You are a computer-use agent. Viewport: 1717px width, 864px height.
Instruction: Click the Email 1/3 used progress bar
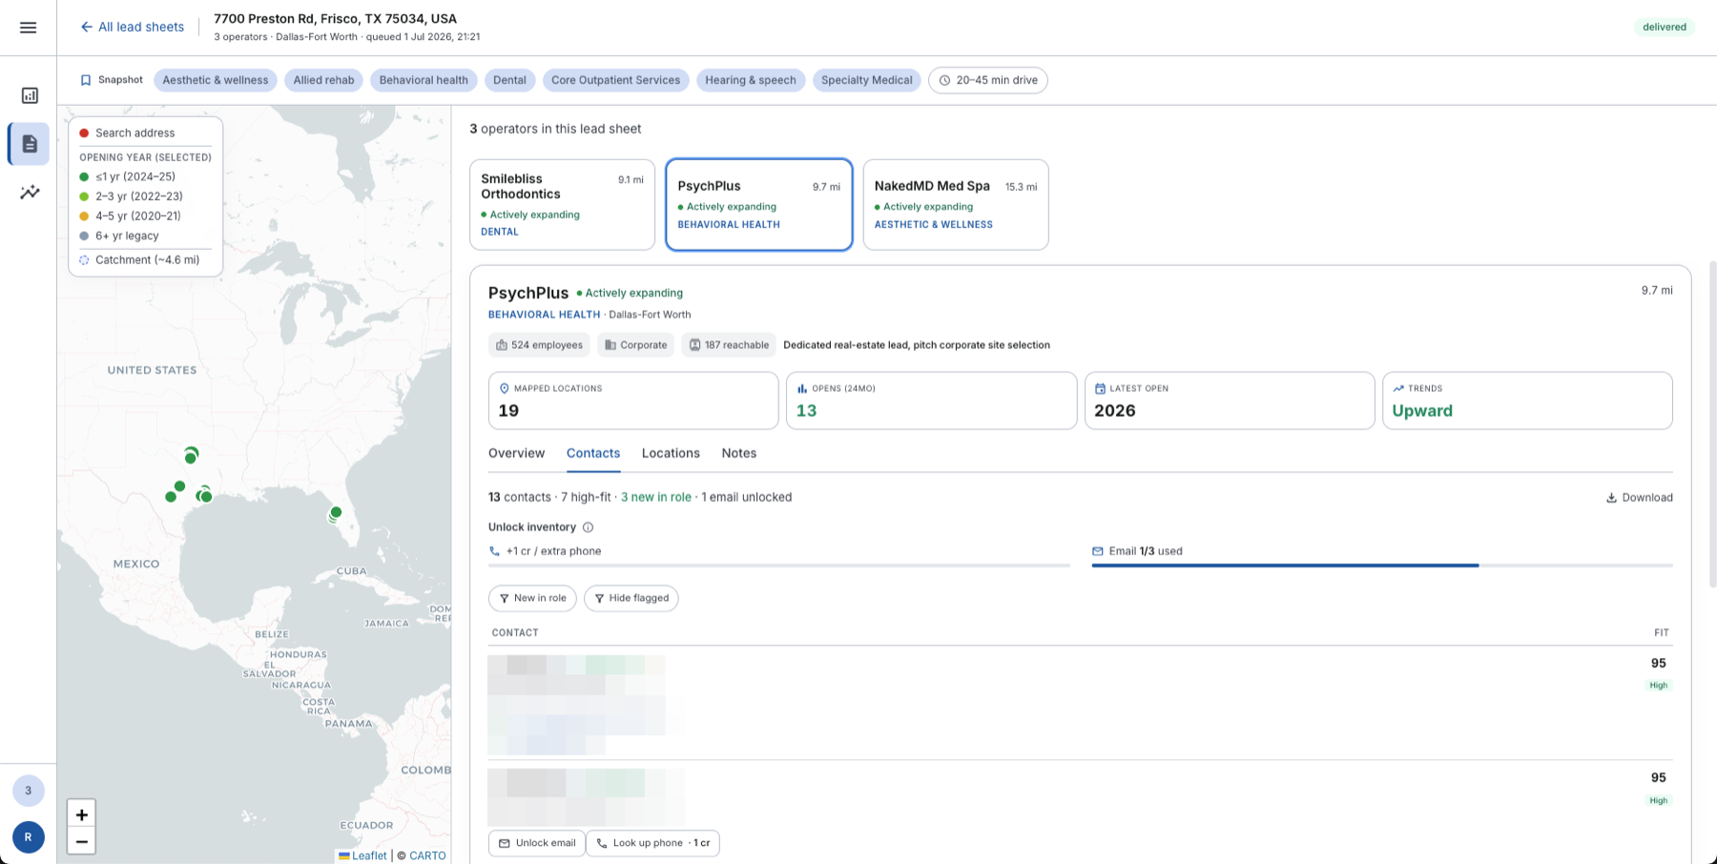[1382, 566]
